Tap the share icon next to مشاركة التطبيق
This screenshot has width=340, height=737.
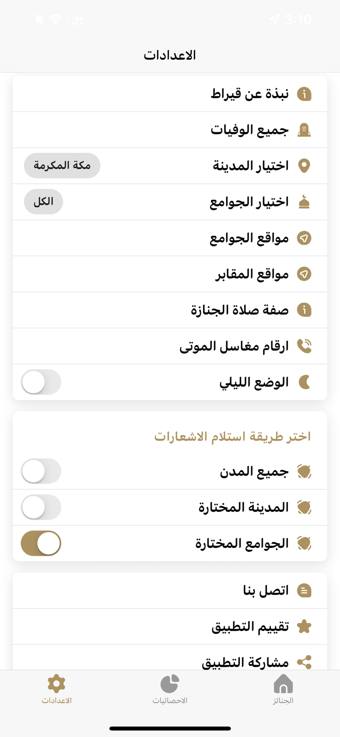tap(304, 662)
